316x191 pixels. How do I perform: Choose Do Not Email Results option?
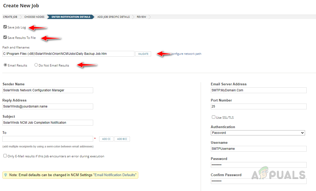pyautogui.click(x=36, y=65)
